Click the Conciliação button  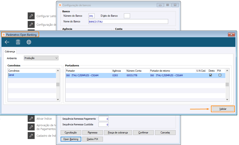point(71,132)
